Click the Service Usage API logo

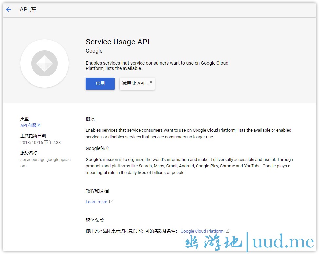[x=45, y=63]
